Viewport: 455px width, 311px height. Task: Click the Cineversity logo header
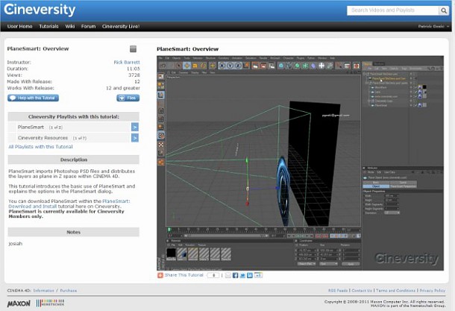point(40,10)
